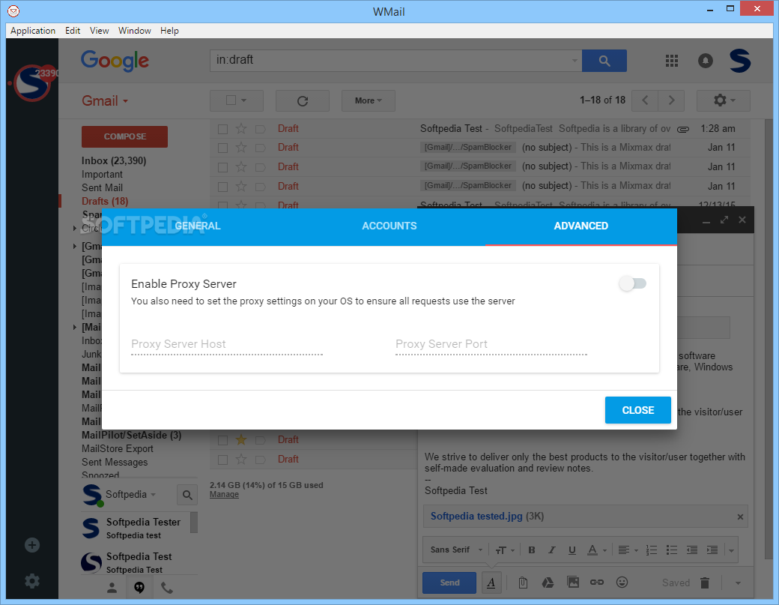Insert photo icon in compose window
Image resolution: width=779 pixels, height=605 pixels.
[x=573, y=582]
